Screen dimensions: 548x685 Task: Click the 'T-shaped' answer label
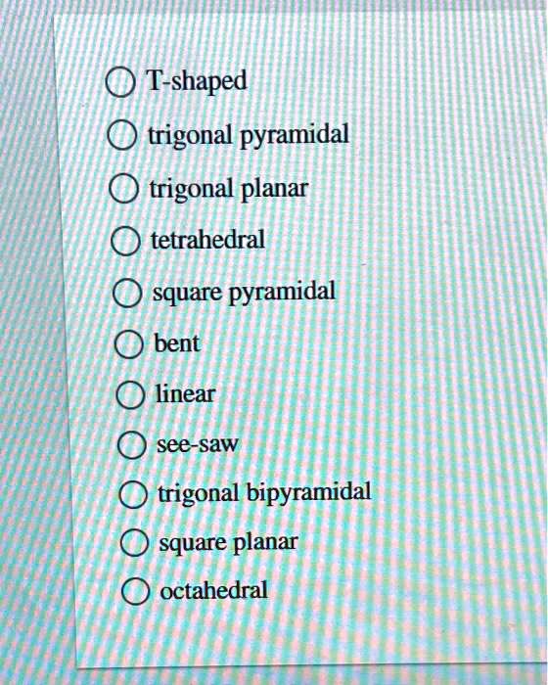(197, 82)
